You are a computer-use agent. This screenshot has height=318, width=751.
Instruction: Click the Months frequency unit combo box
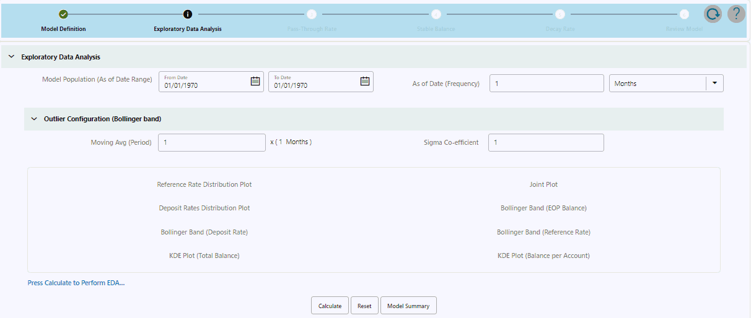pyautogui.click(x=666, y=84)
